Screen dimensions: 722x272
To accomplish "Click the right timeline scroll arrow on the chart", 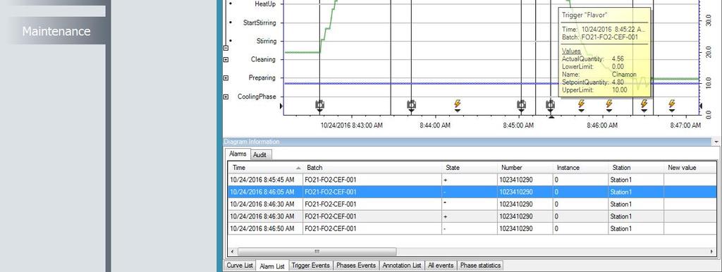I will pos(702,106).
